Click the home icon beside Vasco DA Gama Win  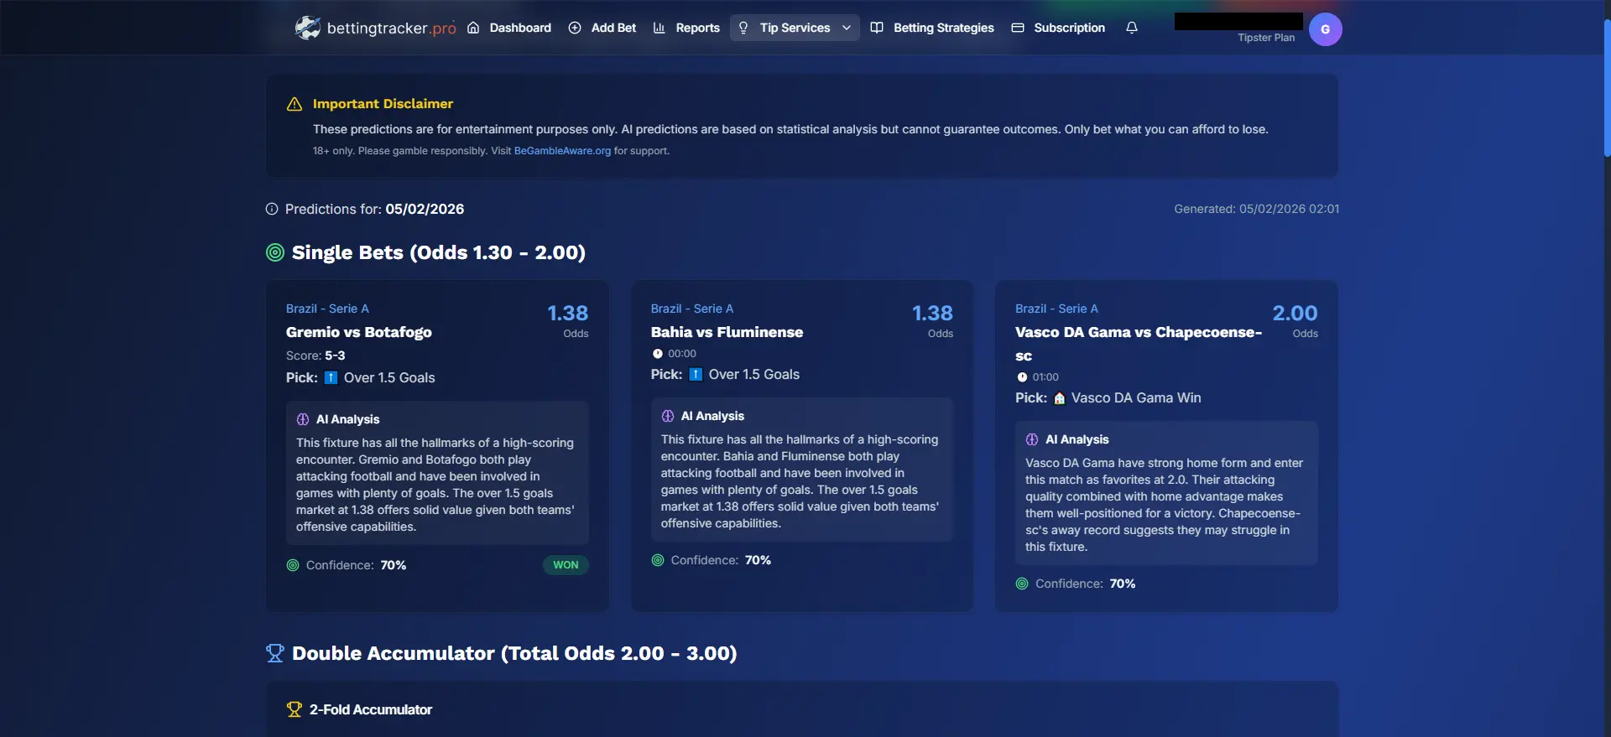(1060, 398)
